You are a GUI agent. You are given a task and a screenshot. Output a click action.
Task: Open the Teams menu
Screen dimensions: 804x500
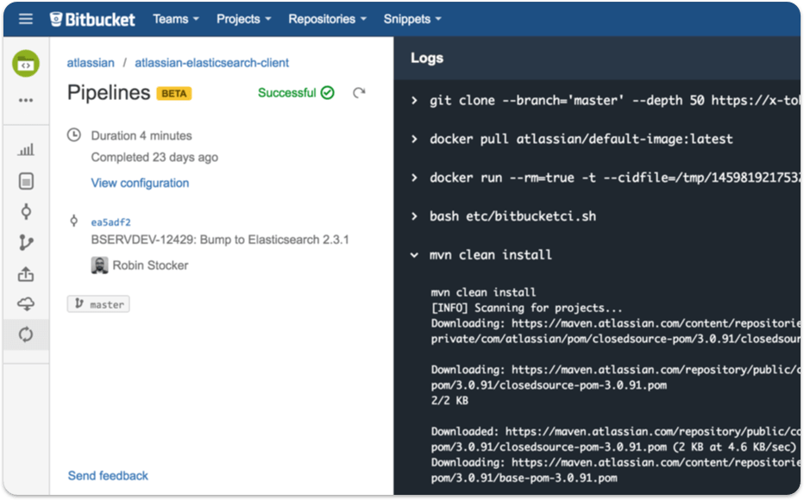[x=175, y=18]
